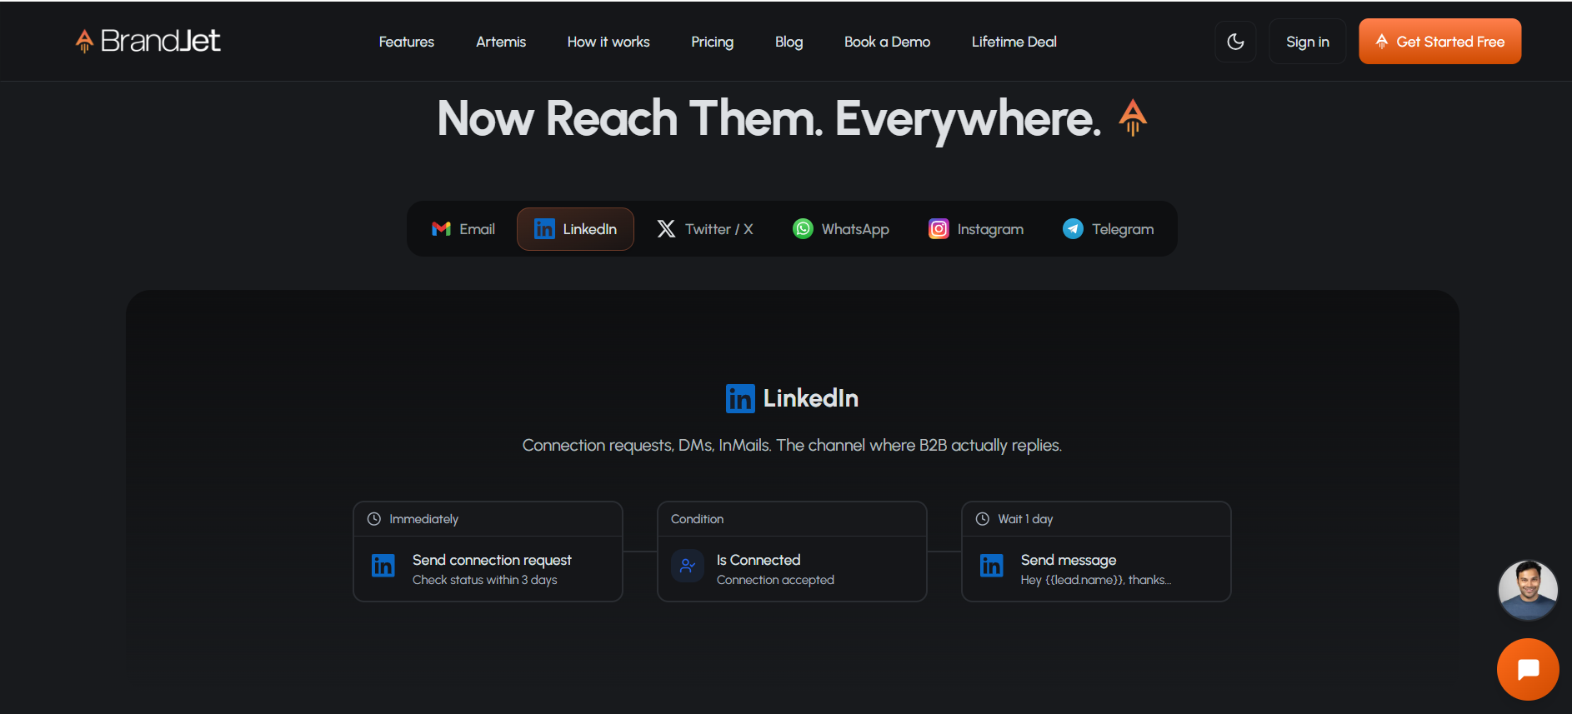The width and height of the screenshot is (1572, 714).
Task: Click the orange rocket icon beside the headline
Action: coord(1132,117)
